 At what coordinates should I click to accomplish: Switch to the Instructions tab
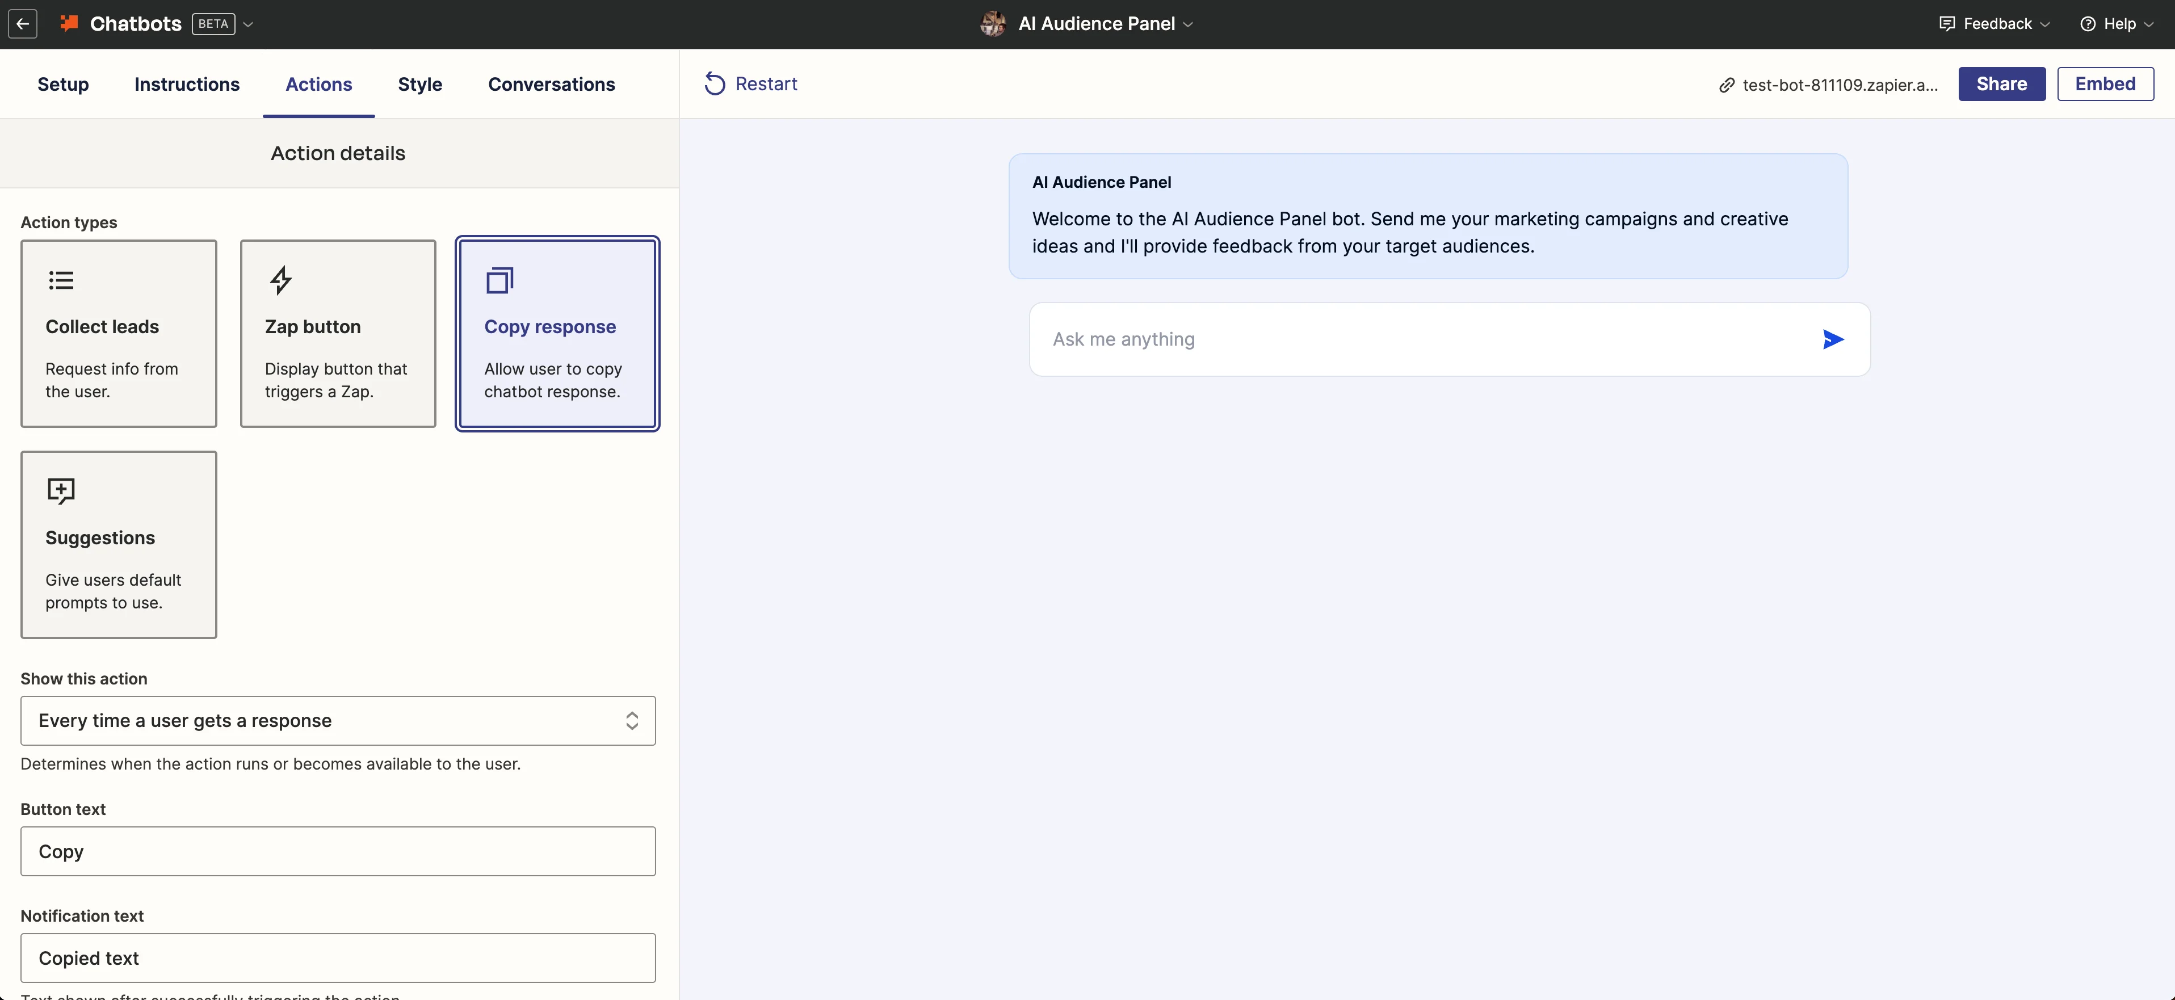(x=187, y=85)
